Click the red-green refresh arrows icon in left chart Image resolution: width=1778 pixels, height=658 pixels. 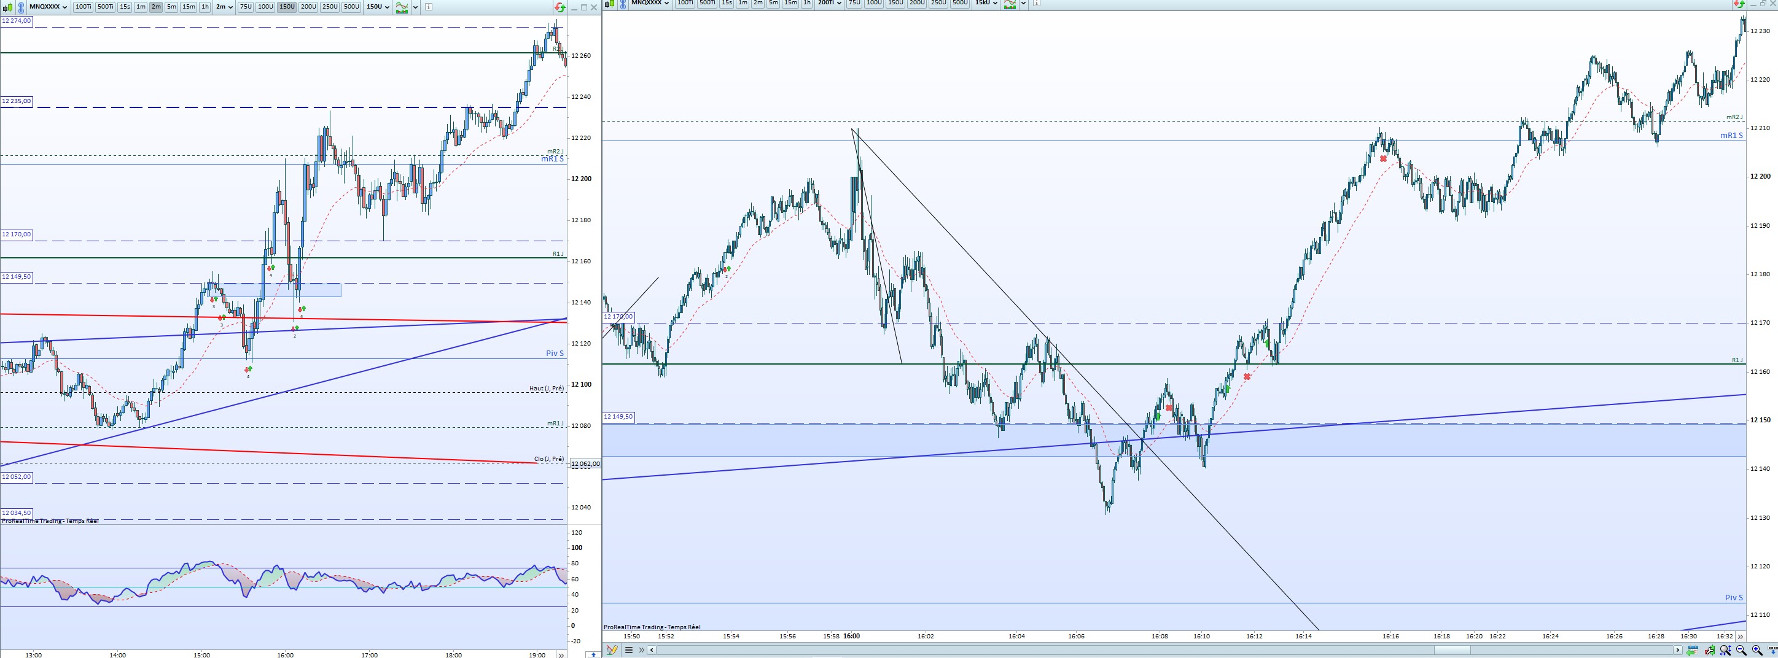tap(560, 7)
